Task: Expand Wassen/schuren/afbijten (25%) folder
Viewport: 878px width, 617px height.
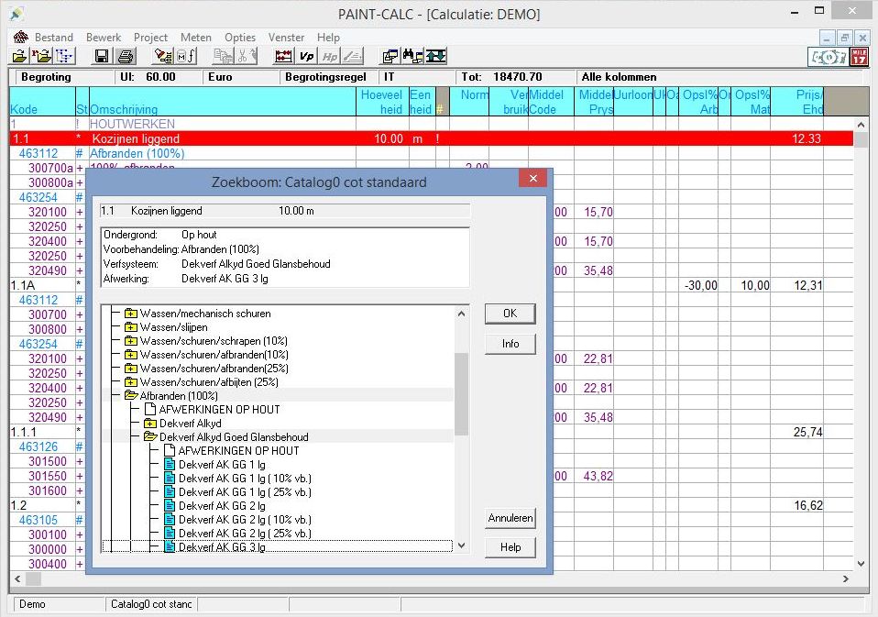Action: pos(130,382)
